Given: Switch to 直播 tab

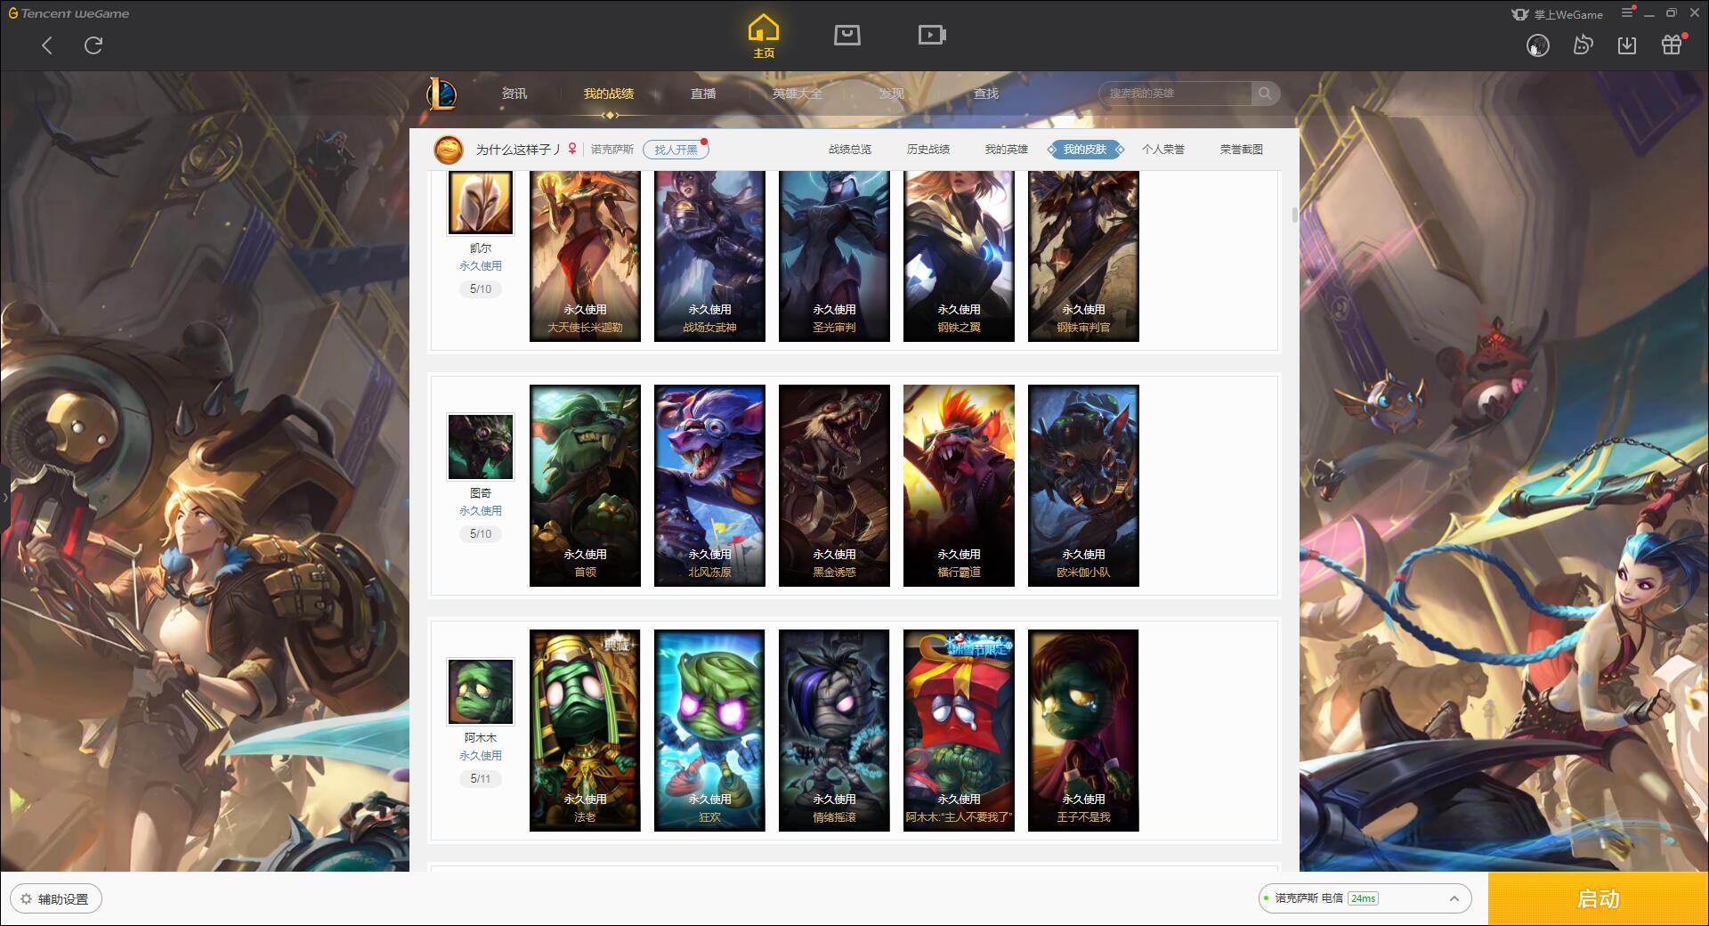Looking at the screenshot, I should point(703,93).
